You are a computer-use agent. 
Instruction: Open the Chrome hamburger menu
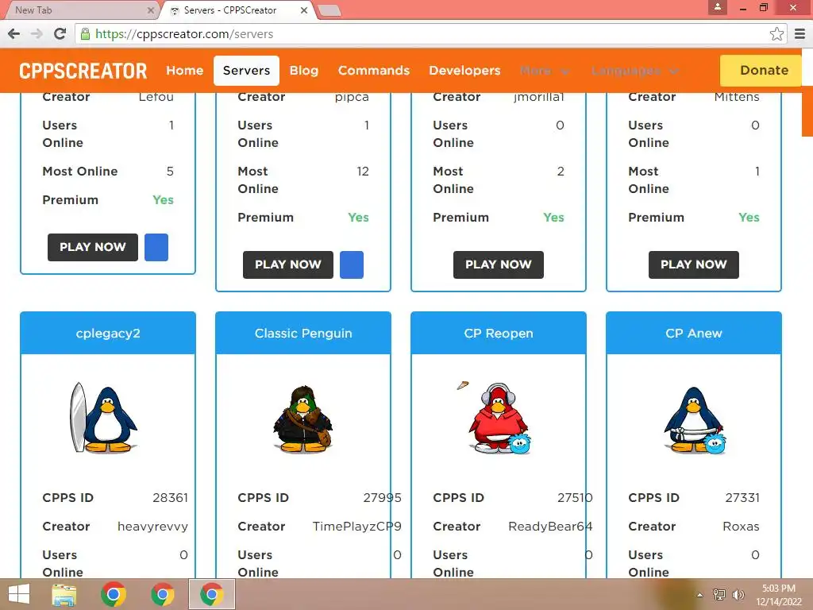(800, 34)
